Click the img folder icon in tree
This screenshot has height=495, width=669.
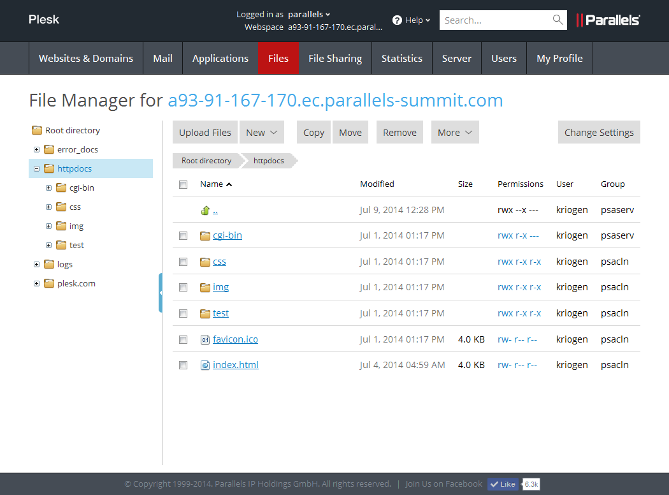61,226
